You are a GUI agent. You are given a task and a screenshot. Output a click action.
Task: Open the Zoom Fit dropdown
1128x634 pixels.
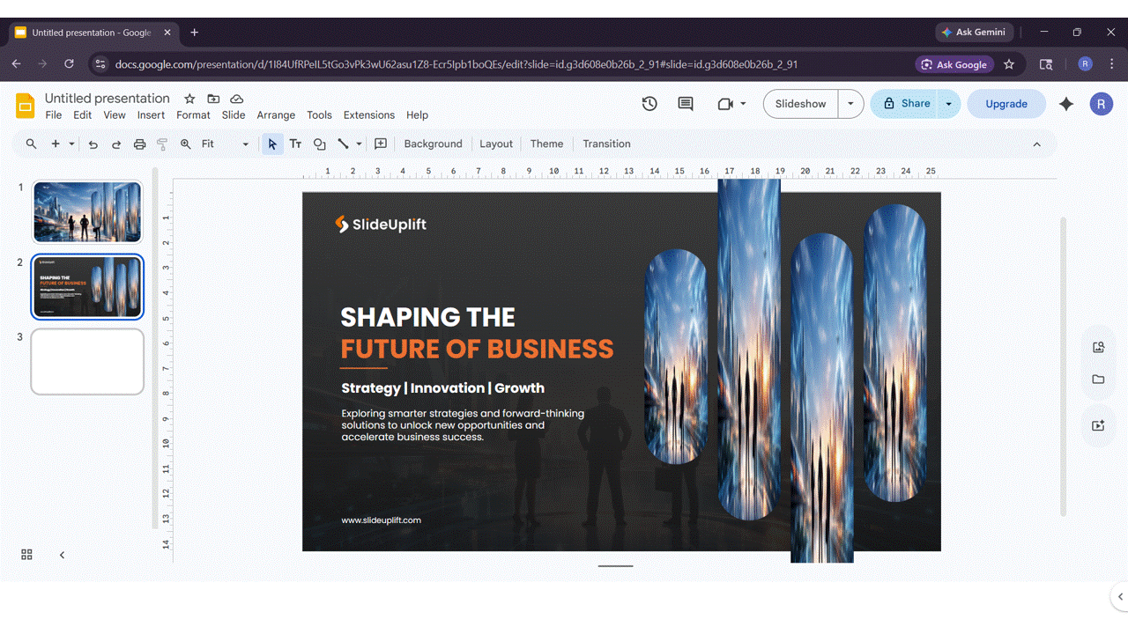pyautogui.click(x=244, y=144)
